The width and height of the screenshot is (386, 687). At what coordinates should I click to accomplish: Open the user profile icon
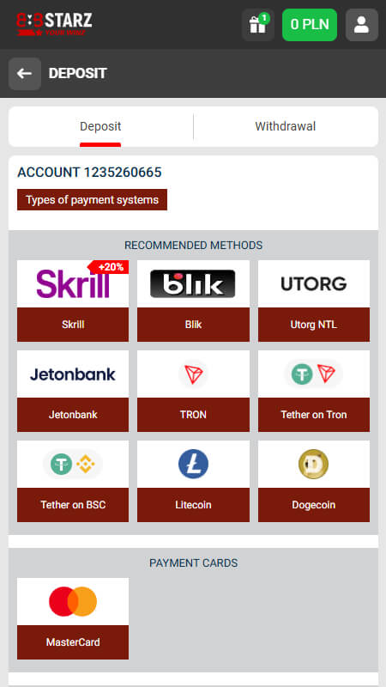(x=361, y=25)
